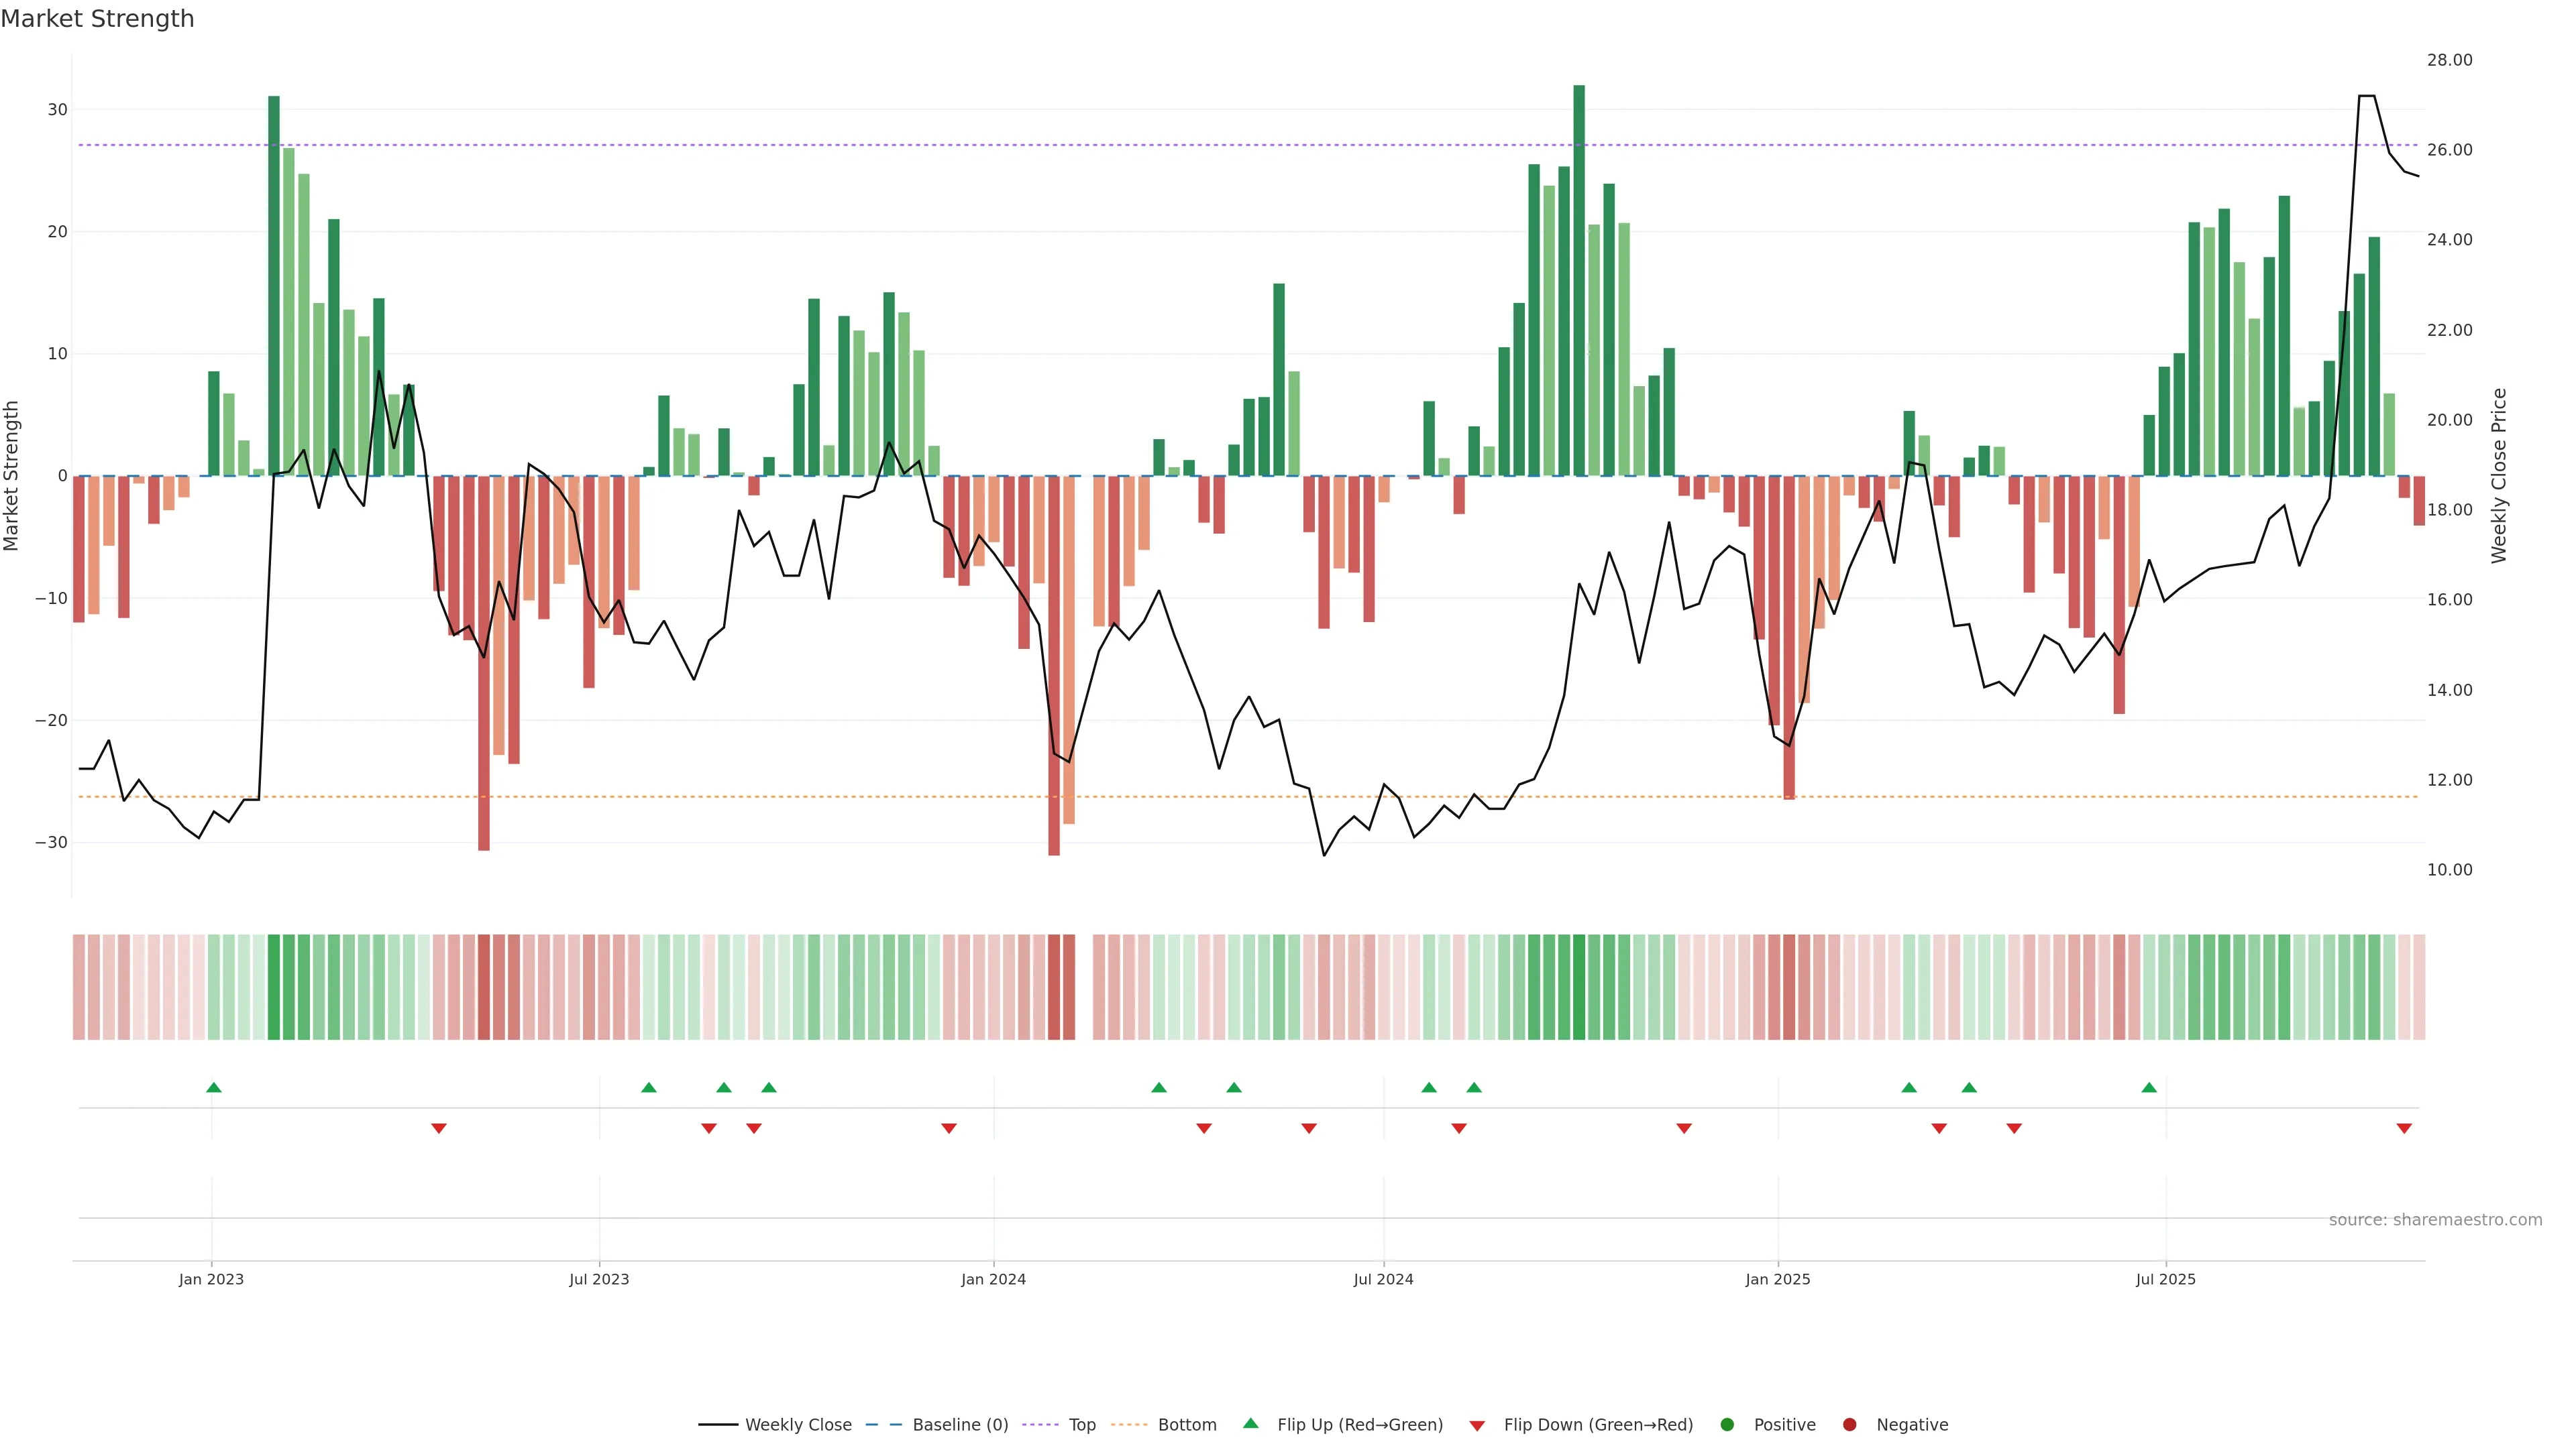
Task: Click the first red flip-down triangle after Jan 2023
Action: (438, 1128)
